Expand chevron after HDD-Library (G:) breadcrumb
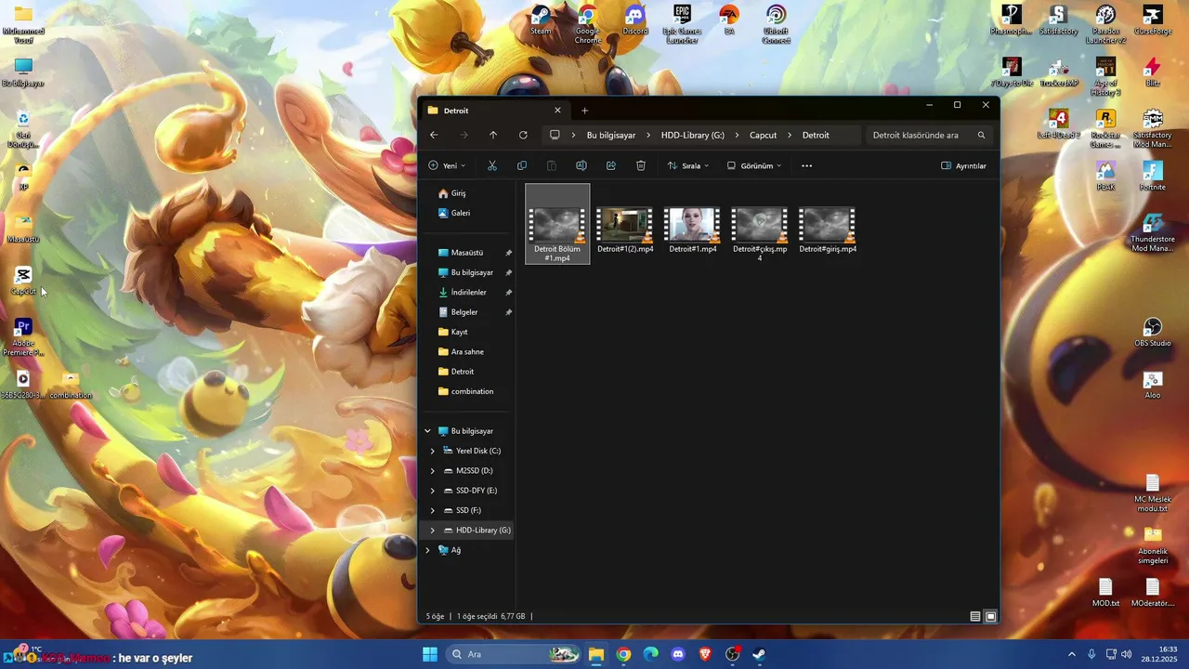Viewport: 1189px width, 669px height. [738, 135]
